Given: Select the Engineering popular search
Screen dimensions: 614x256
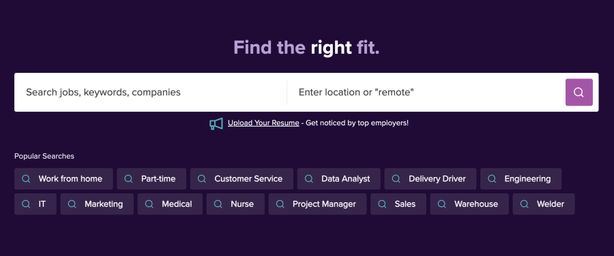Looking at the screenshot, I should [x=521, y=178].
